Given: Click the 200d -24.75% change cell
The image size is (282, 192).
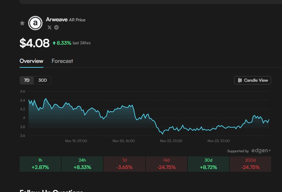Looking at the screenshot, I should (x=250, y=164).
